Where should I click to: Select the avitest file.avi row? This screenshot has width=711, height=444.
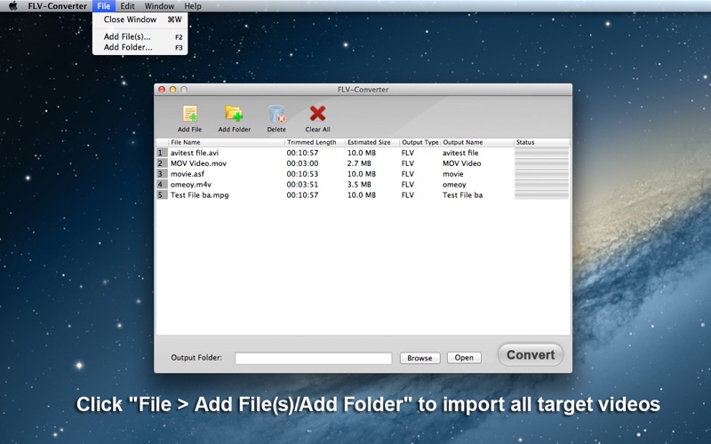[x=363, y=153]
